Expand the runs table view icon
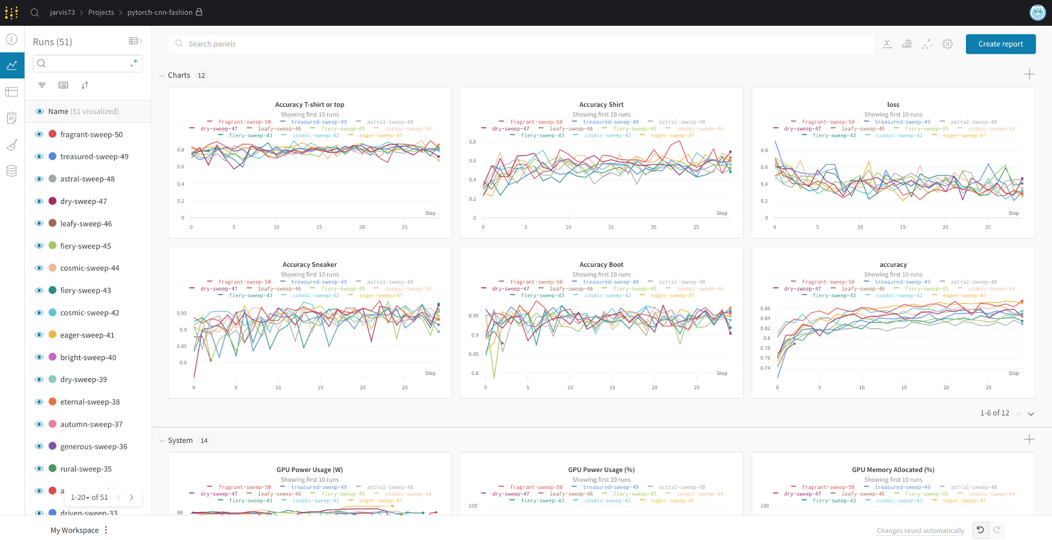The image size is (1052, 540). (135, 41)
